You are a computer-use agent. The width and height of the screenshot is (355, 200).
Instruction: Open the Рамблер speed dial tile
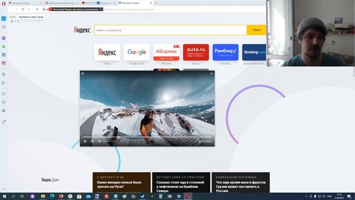pos(226,52)
